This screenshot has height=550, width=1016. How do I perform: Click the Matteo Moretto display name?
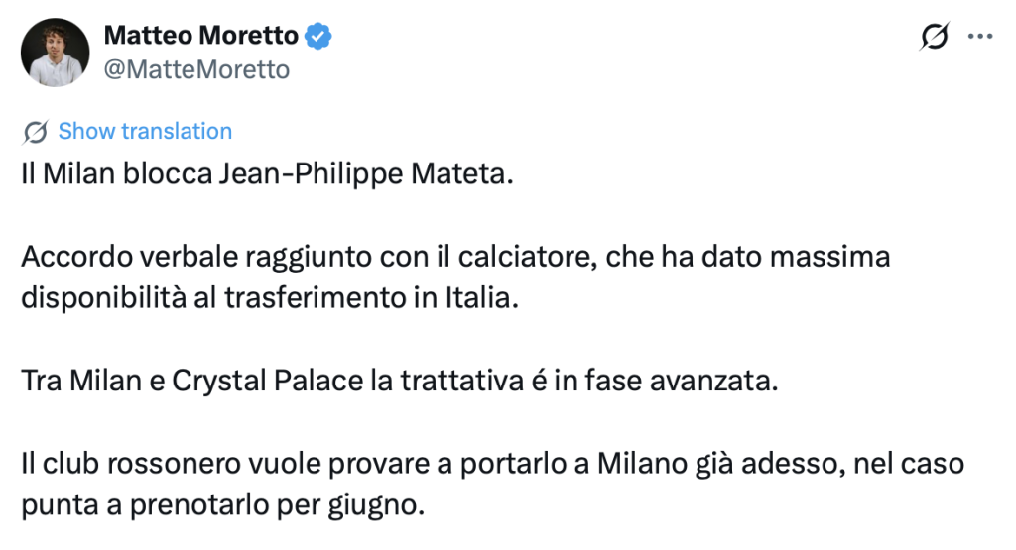click(200, 37)
